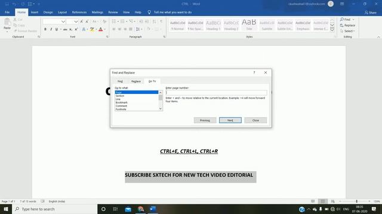Click the Clear All Formatting icon
This screenshot has height=214, width=382.
coord(104,21)
